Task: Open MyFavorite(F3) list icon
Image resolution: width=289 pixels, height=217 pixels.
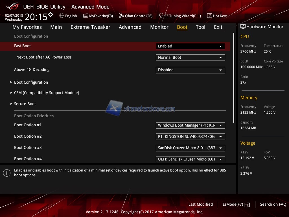Action: (x=86, y=16)
